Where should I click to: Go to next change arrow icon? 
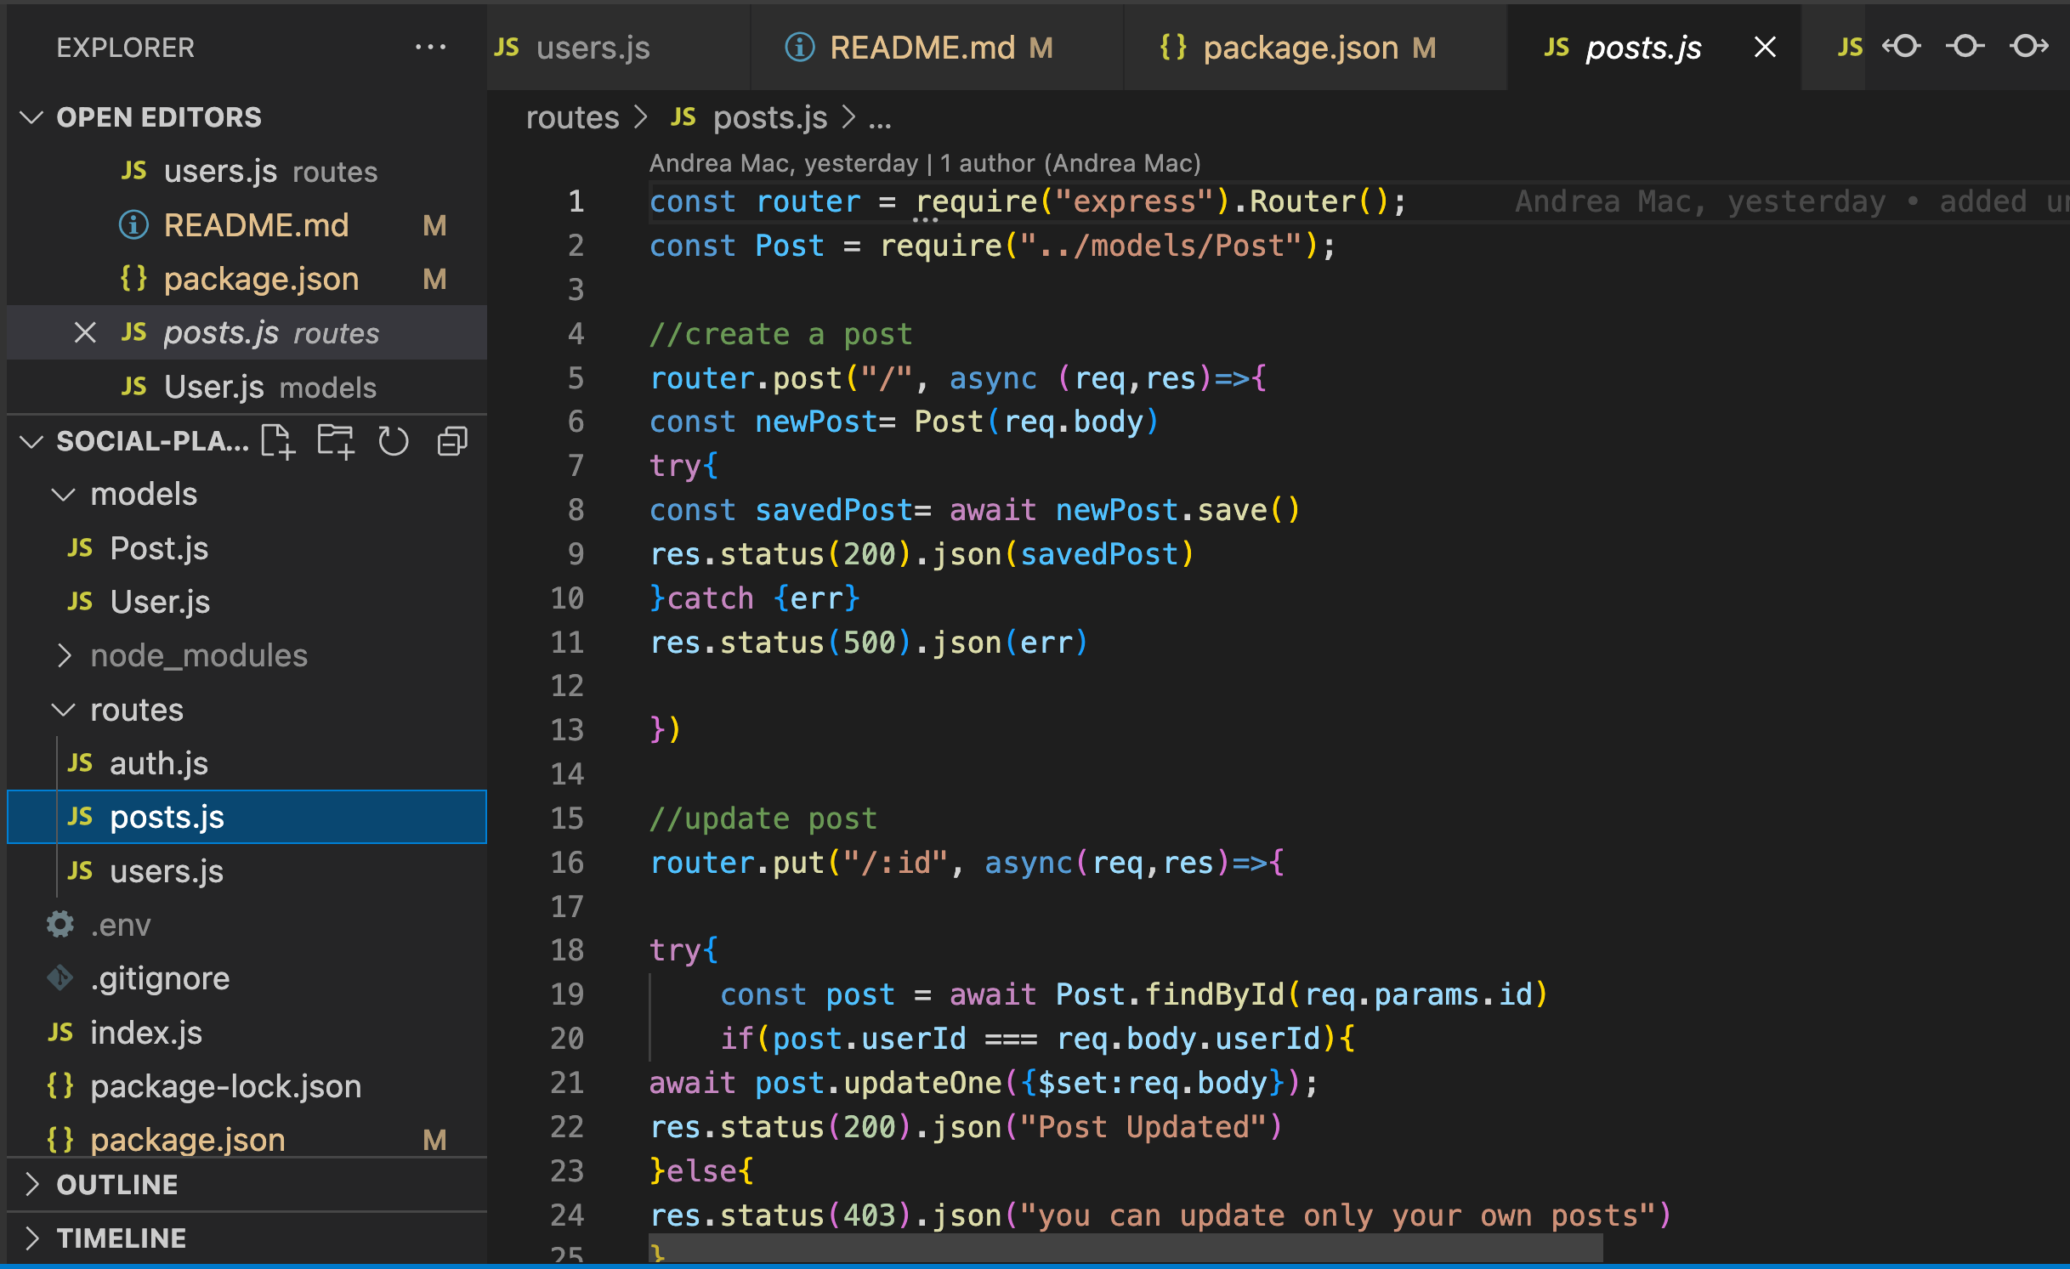click(x=2029, y=47)
